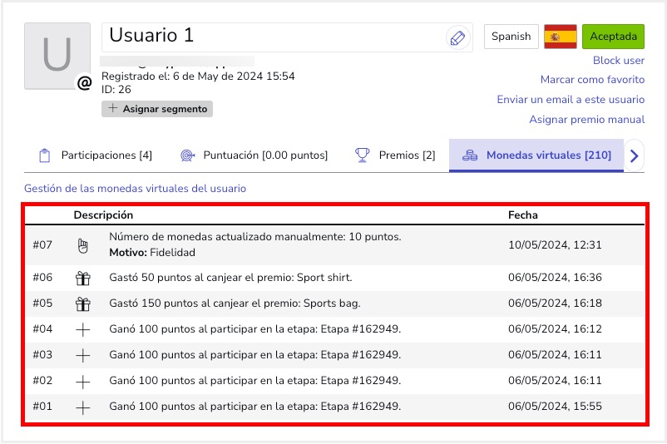Image resolution: width=667 pixels, height=444 pixels.
Task: Click the Asignar segmento button
Action: pyautogui.click(x=157, y=108)
